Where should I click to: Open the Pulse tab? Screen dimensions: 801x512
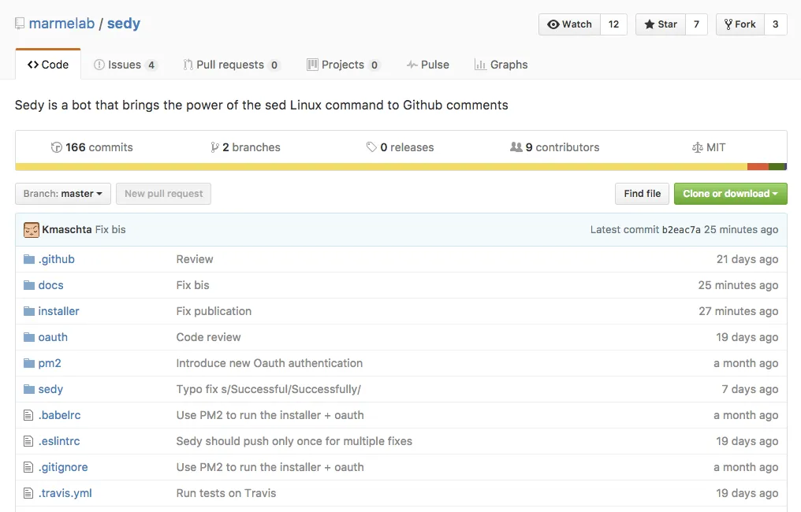point(428,65)
